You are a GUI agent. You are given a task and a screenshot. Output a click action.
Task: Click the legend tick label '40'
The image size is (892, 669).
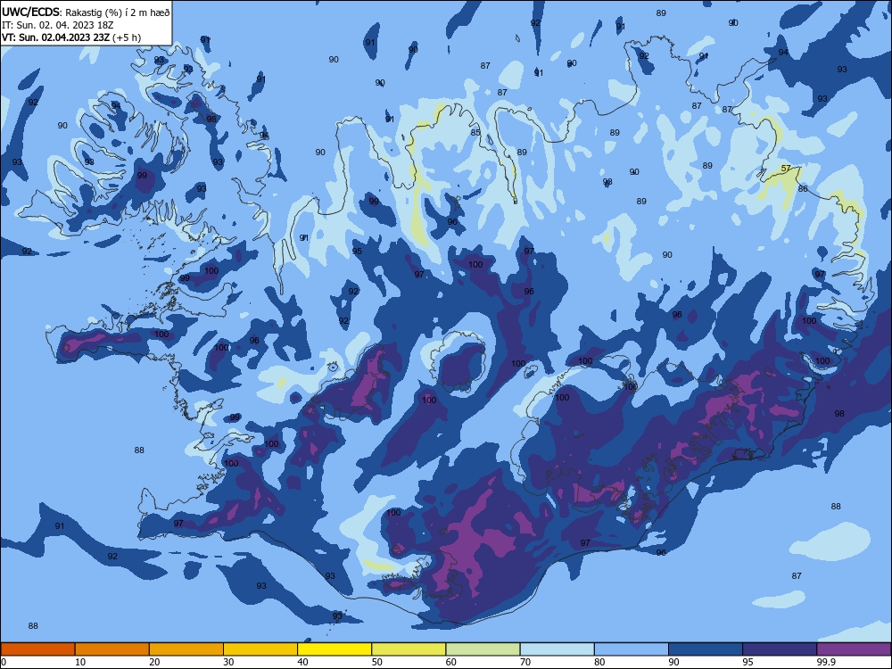point(302,662)
